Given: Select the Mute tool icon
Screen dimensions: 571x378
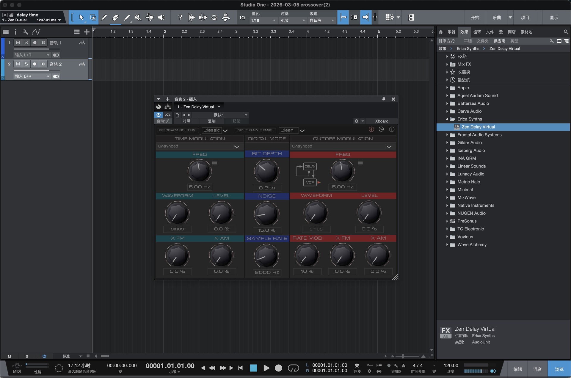Looking at the screenshot, I should 138,18.
